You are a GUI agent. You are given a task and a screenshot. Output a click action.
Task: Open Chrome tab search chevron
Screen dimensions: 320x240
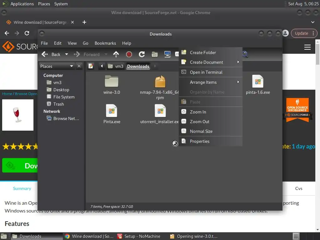tap(312, 22)
